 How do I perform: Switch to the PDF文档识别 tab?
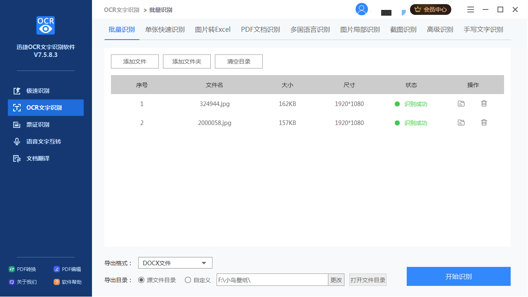click(260, 30)
